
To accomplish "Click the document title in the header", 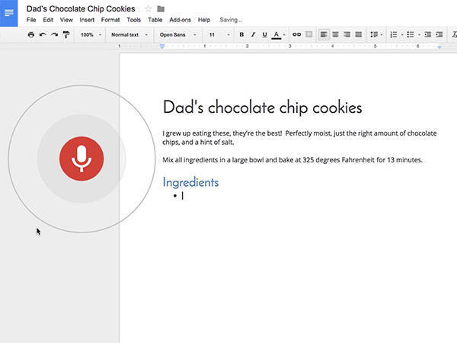I will click(81, 8).
